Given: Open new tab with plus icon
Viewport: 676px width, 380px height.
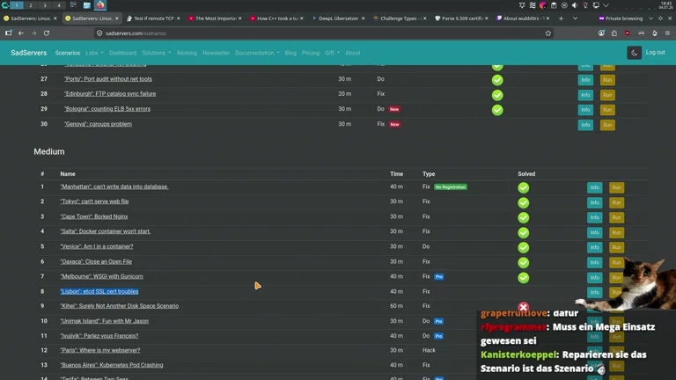Looking at the screenshot, I should [561, 18].
